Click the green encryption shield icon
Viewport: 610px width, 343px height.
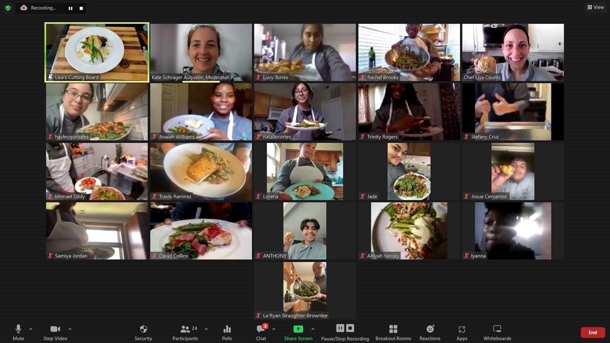[x=8, y=8]
